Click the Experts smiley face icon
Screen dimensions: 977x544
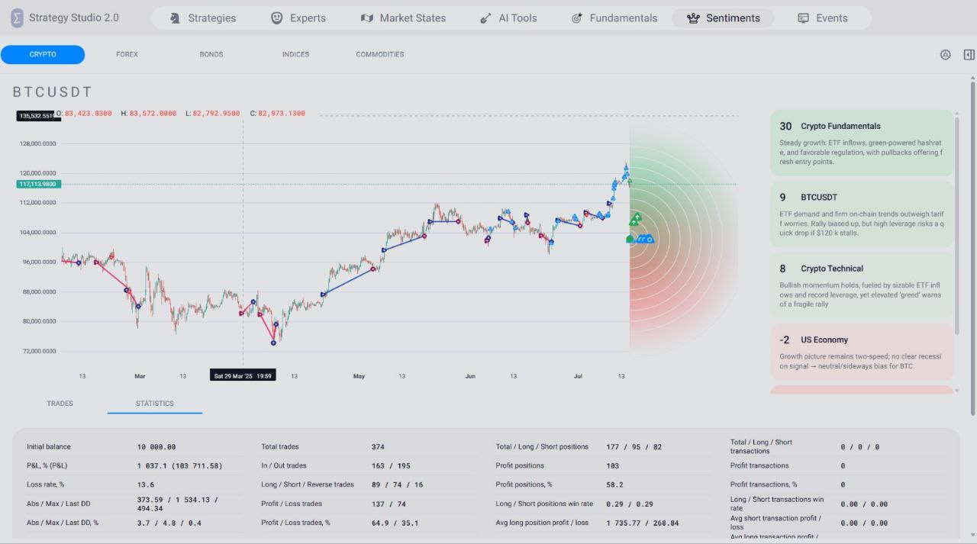tap(277, 18)
